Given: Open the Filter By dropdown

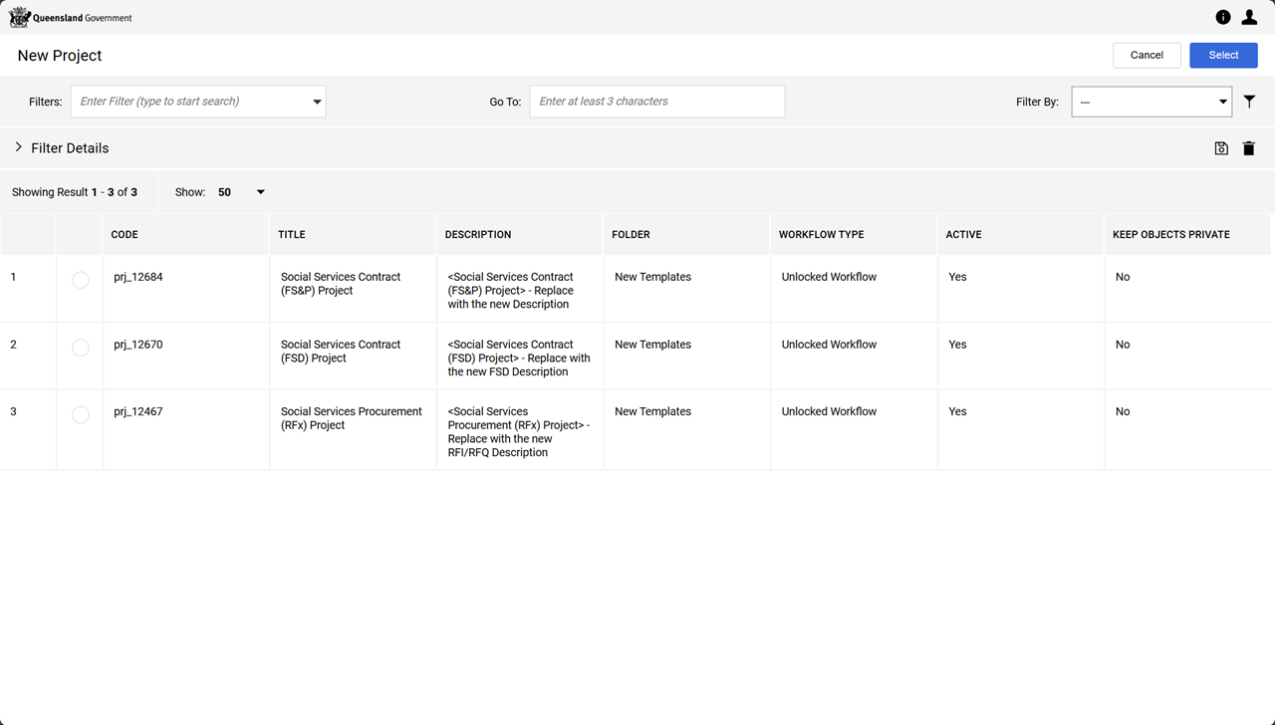Looking at the screenshot, I should (x=1151, y=102).
